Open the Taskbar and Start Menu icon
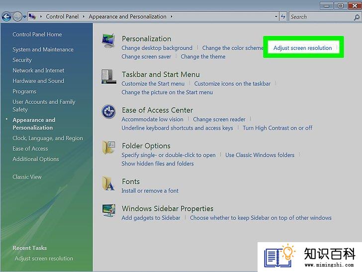Viewport: 362px width, 272px height. click(x=109, y=77)
